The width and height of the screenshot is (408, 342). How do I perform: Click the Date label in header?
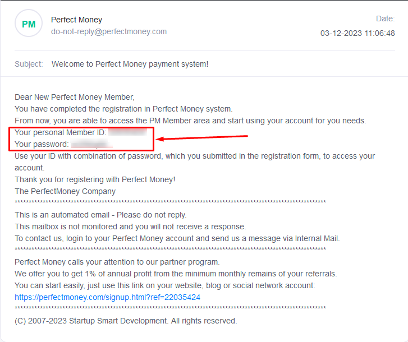coord(386,19)
